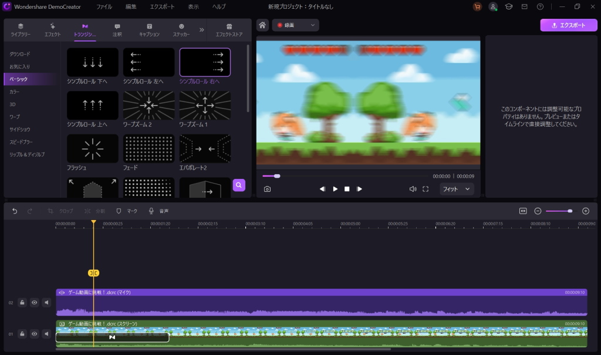The image size is (601, 355).
Task: Hide track 02 using the eye icon
Action: coord(35,303)
